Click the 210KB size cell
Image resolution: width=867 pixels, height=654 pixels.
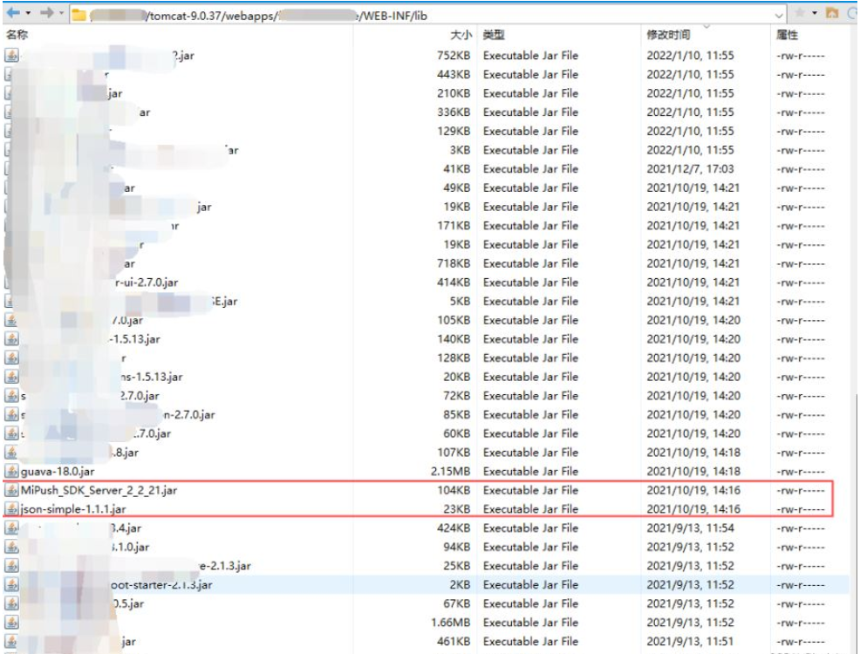coord(454,93)
